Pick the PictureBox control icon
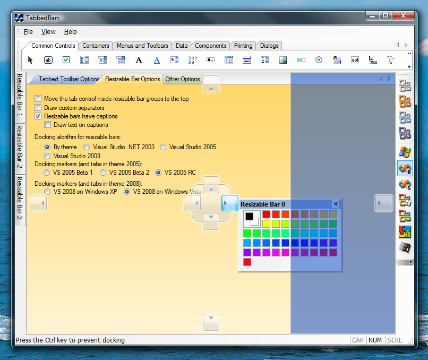 pos(283,60)
